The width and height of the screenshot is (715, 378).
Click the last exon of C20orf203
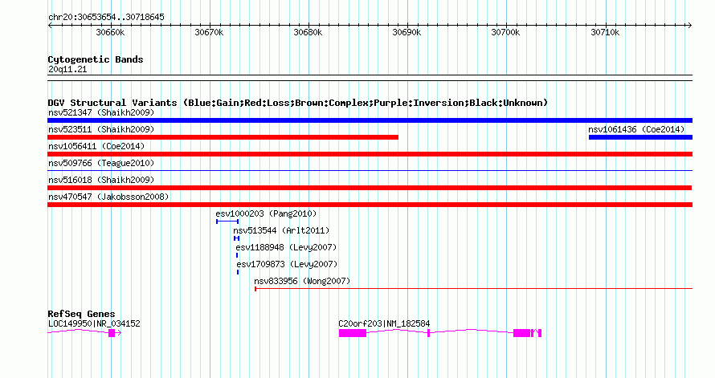click(540, 333)
